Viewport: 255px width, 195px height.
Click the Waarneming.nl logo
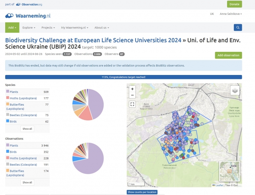(x=28, y=16)
